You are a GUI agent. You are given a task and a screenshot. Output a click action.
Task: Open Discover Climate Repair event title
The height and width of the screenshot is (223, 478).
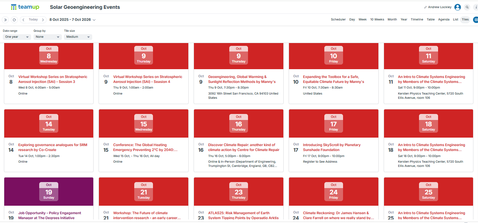click(x=244, y=147)
